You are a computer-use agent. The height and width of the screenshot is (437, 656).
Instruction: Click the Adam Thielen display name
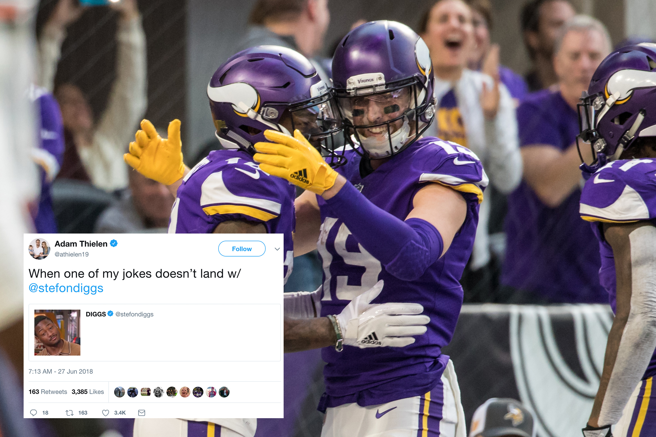coord(81,244)
